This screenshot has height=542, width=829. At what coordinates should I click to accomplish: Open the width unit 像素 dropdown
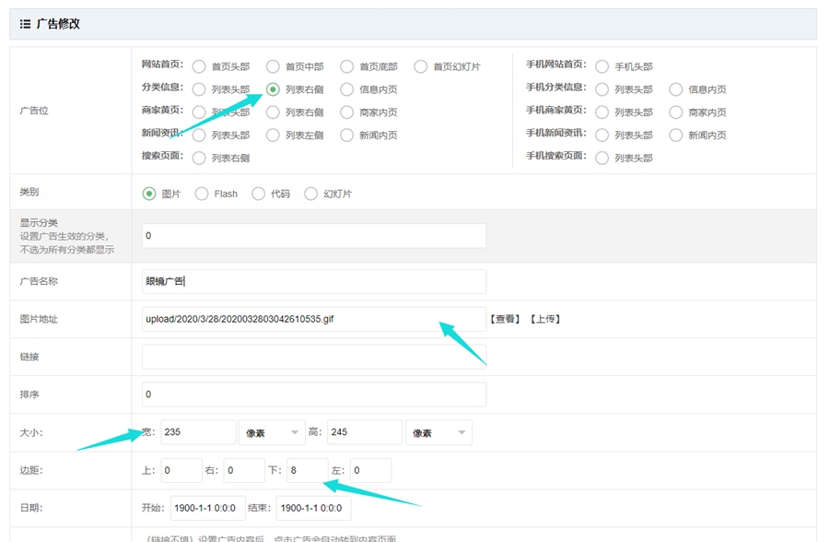[271, 432]
